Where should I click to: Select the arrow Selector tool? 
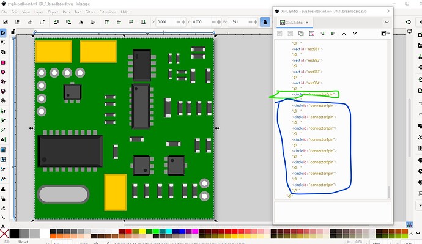click(3, 33)
